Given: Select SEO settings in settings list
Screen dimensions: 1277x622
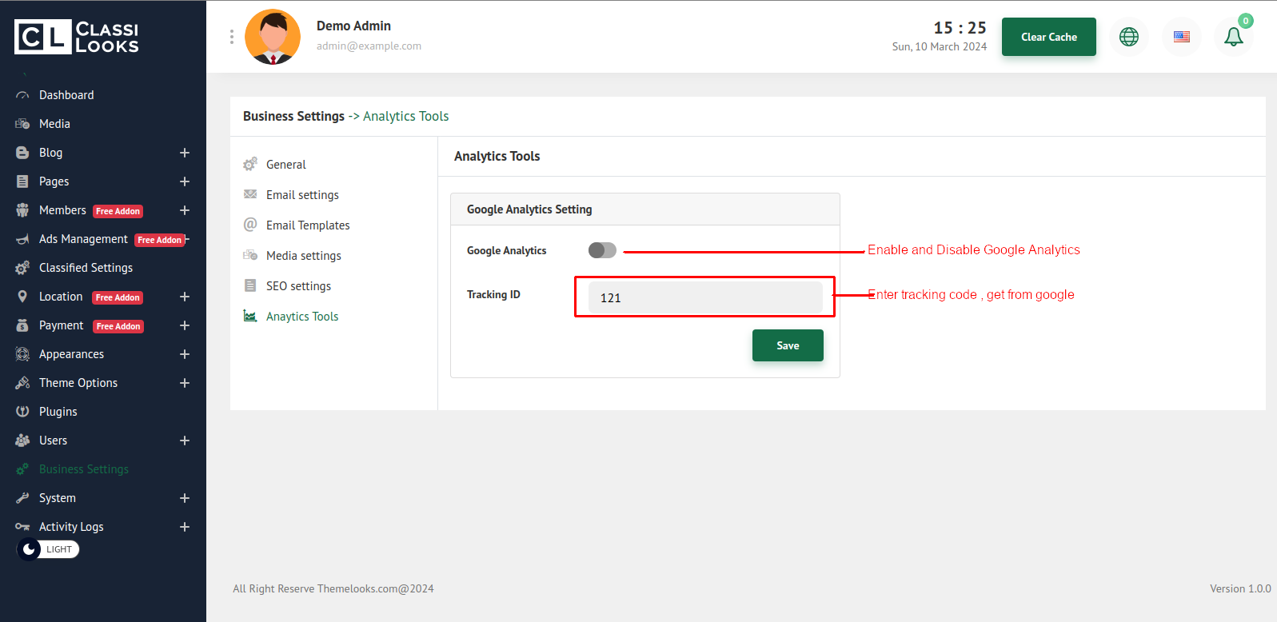Looking at the screenshot, I should point(298,286).
